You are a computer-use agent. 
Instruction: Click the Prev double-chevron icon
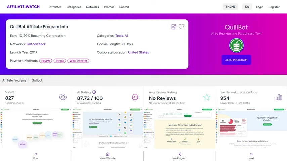(36, 154)
